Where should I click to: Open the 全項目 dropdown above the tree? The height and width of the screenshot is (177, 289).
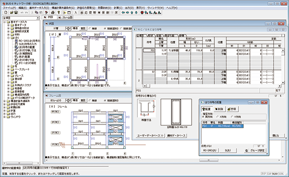pyautogui.click(x=38, y=18)
